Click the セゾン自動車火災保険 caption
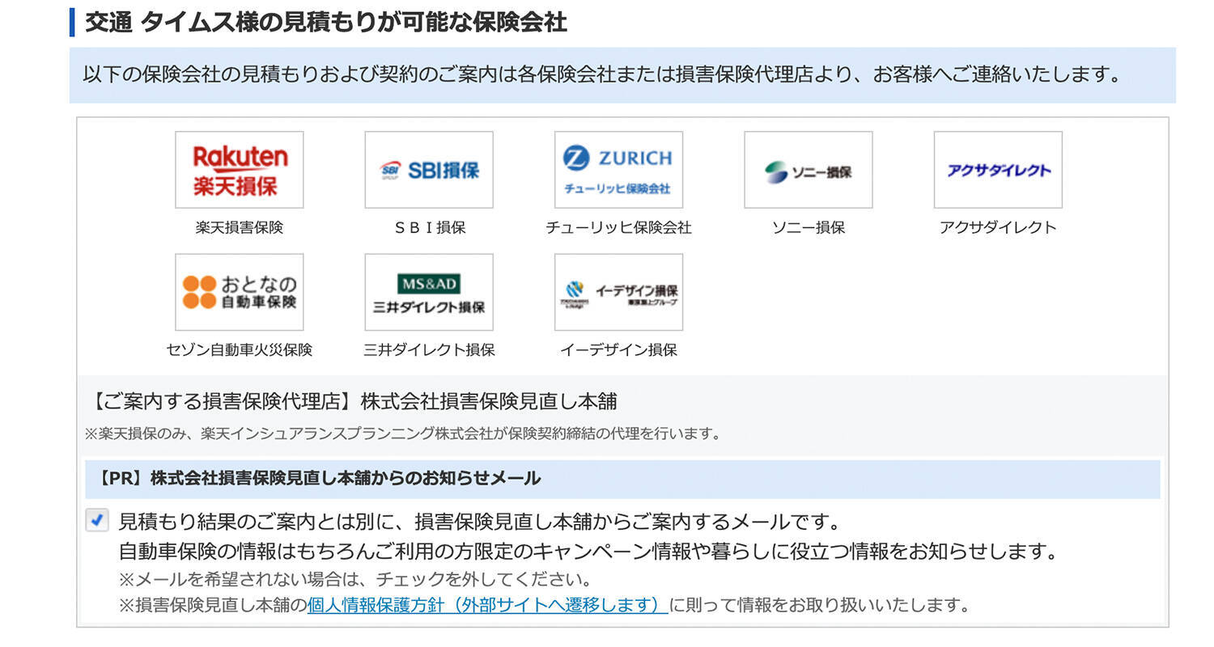The image size is (1214, 647). pyautogui.click(x=240, y=350)
